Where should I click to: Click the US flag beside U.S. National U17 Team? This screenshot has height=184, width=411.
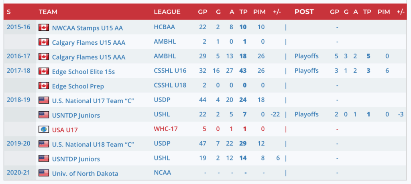pos(44,100)
